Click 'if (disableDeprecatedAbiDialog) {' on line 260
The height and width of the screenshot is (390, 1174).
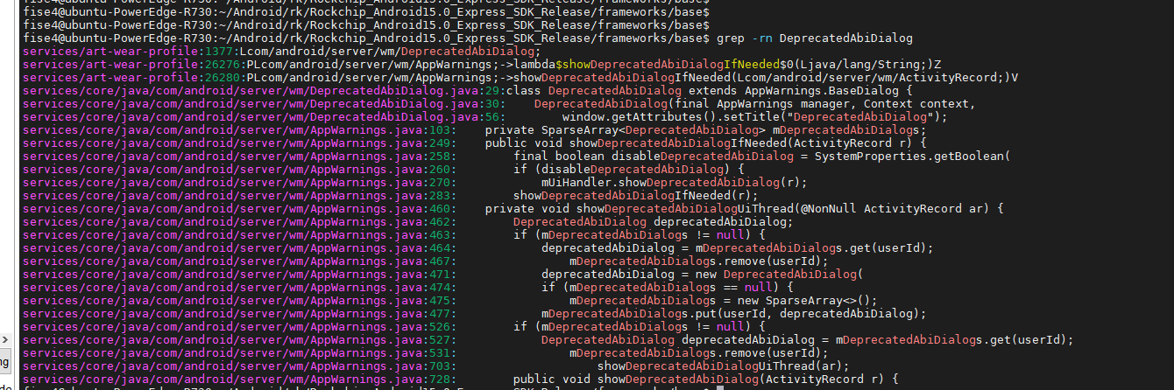(x=629, y=170)
